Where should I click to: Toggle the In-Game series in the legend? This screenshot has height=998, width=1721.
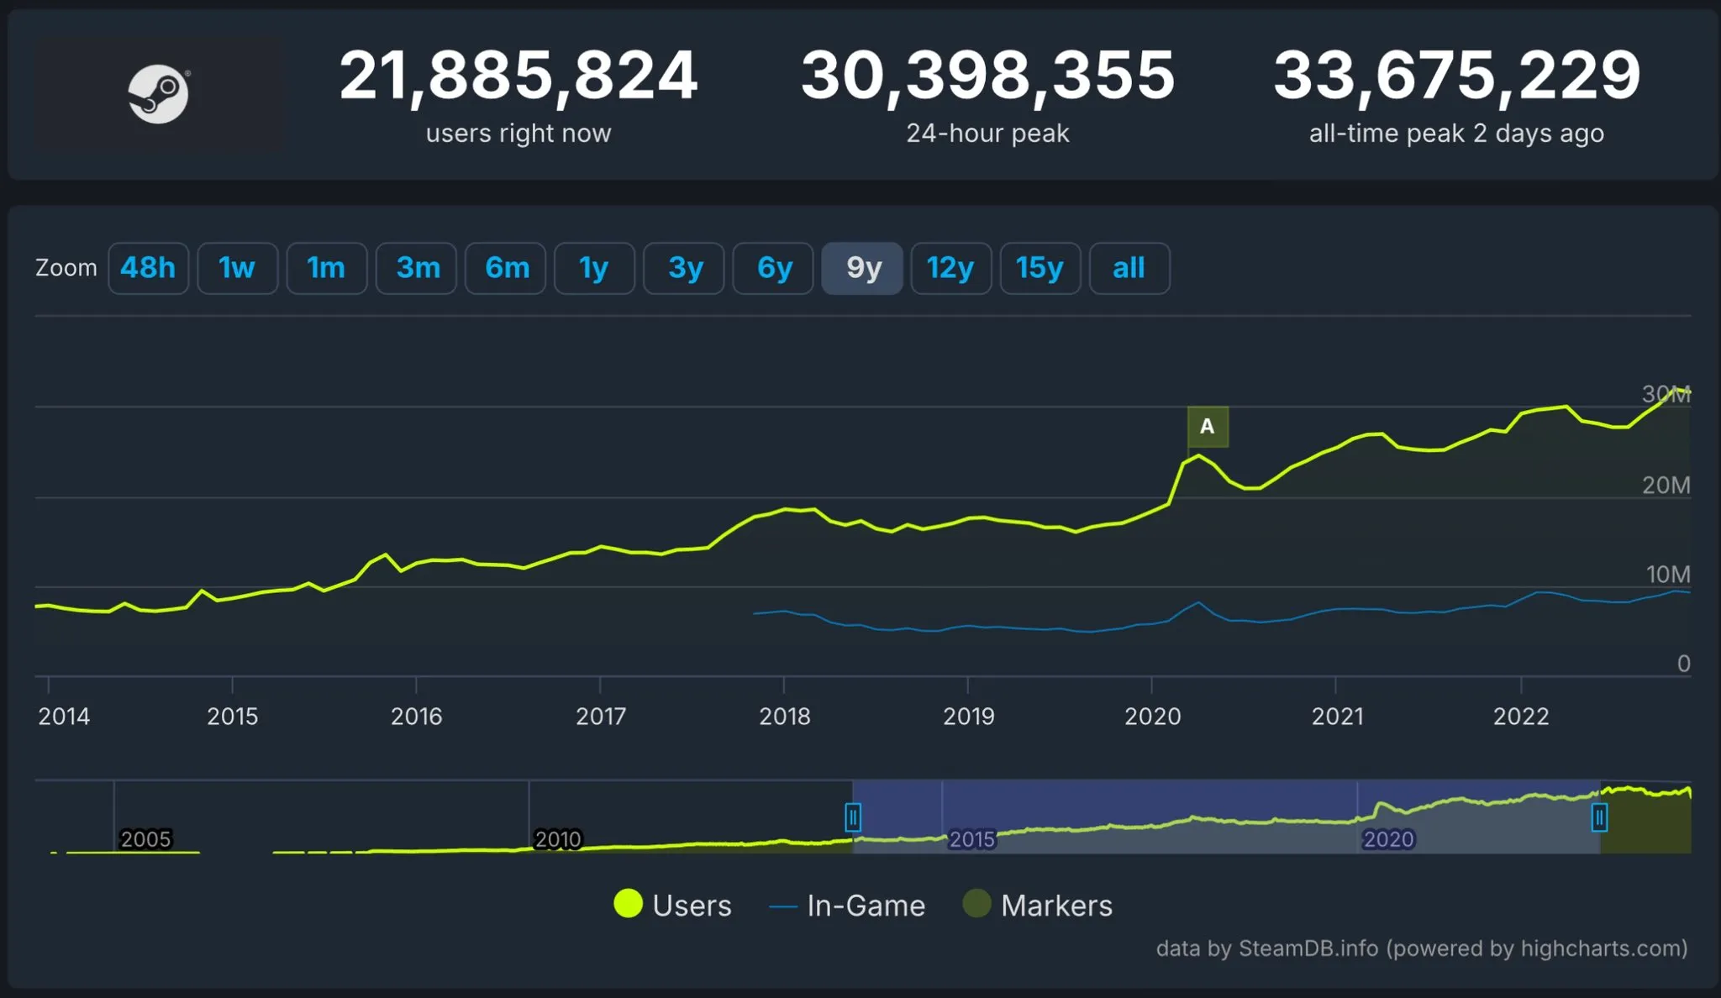(847, 905)
